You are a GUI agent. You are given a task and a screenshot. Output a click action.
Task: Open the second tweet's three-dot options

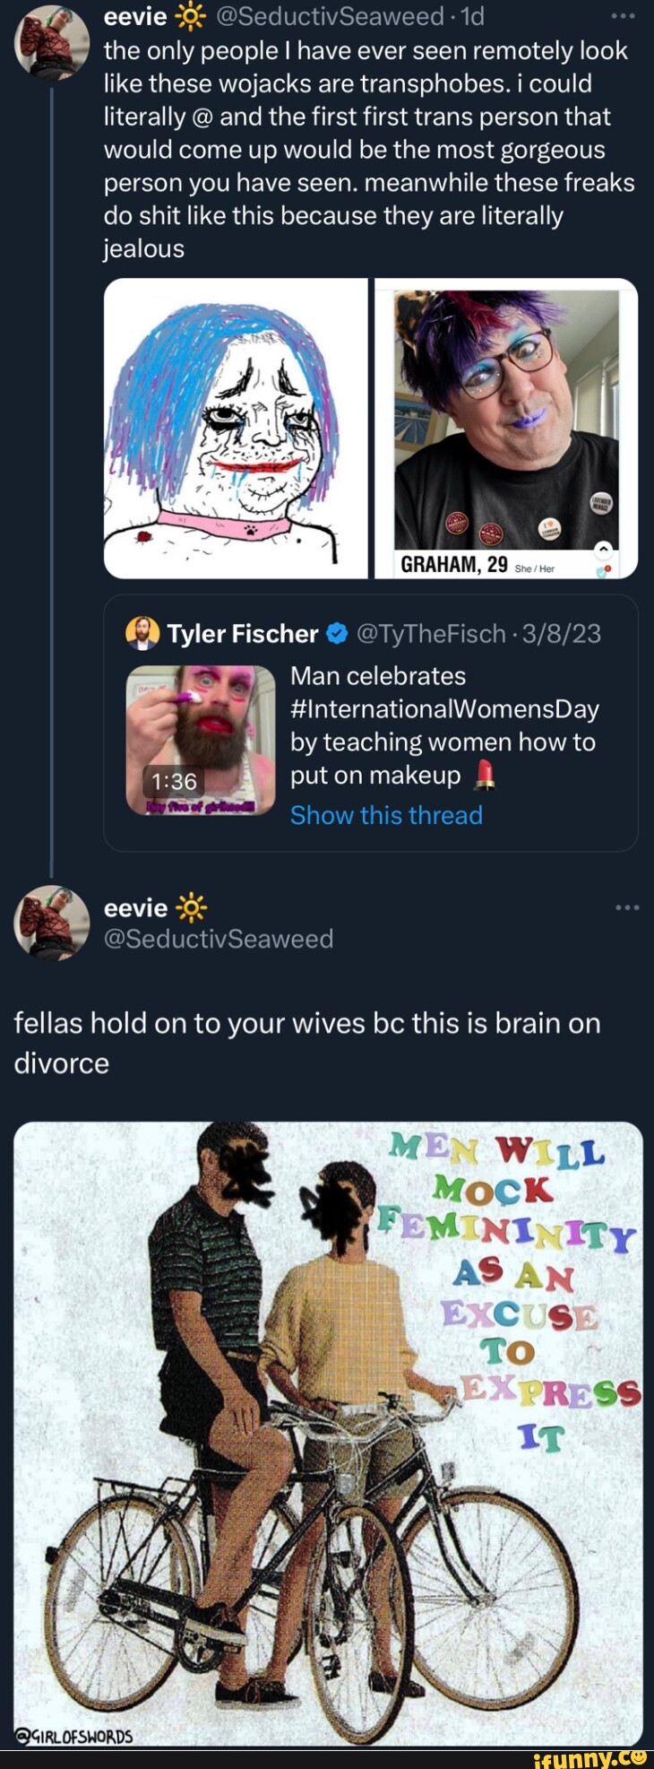coord(627,908)
